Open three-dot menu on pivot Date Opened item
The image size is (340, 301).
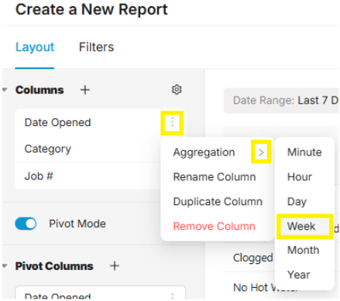click(x=173, y=296)
